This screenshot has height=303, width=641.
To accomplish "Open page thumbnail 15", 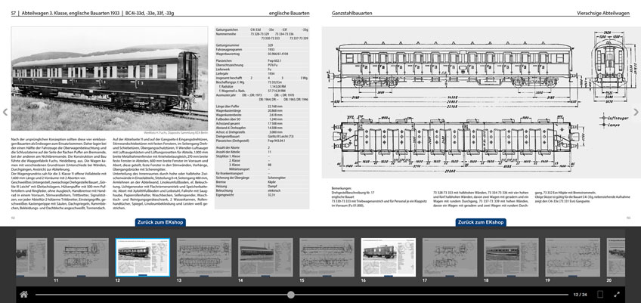I will pyautogui.click(x=327, y=258).
